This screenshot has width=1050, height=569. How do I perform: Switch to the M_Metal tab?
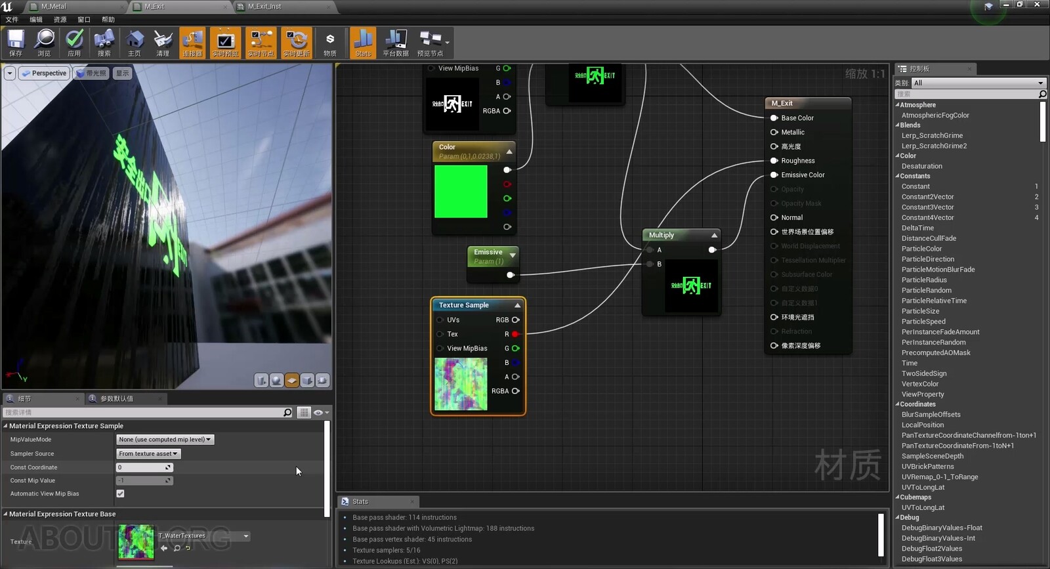pos(54,7)
